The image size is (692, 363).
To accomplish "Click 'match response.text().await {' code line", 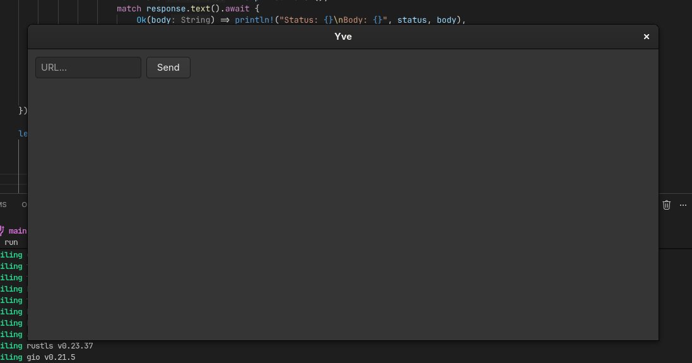I will click(x=188, y=9).
